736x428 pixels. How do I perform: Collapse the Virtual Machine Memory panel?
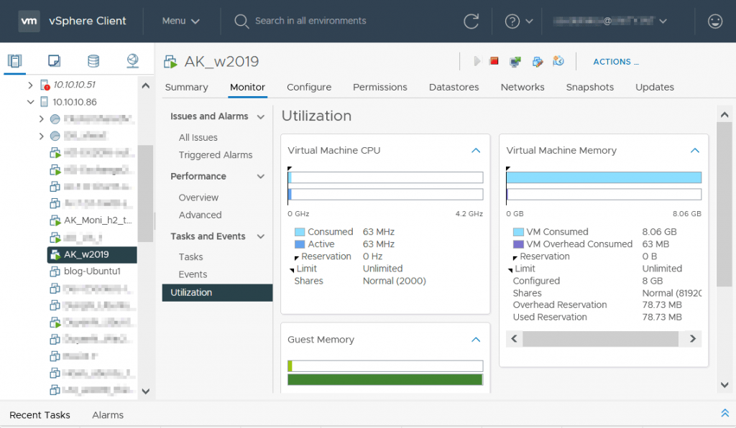[x=694, y=150]
